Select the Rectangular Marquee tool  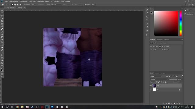[2, 13]
